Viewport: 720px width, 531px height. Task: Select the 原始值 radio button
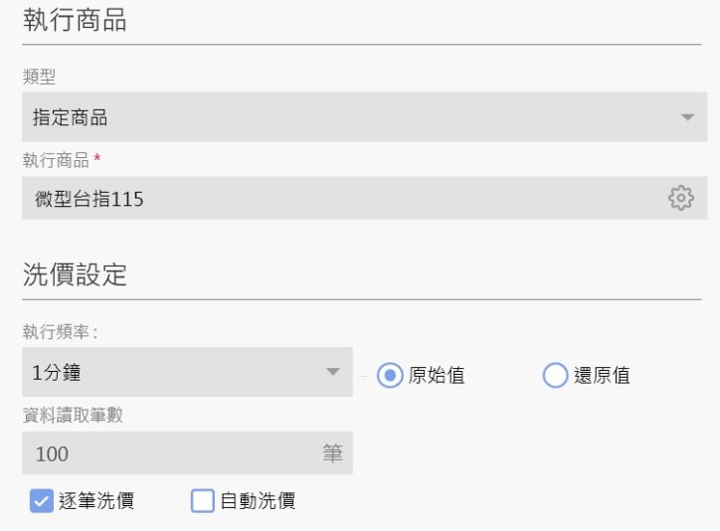tap(391, 375)
